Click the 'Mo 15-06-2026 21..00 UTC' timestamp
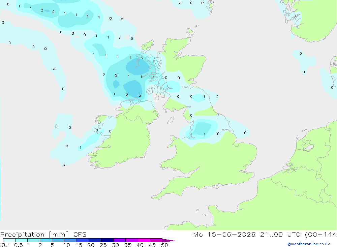 click(x=248, y=235)
